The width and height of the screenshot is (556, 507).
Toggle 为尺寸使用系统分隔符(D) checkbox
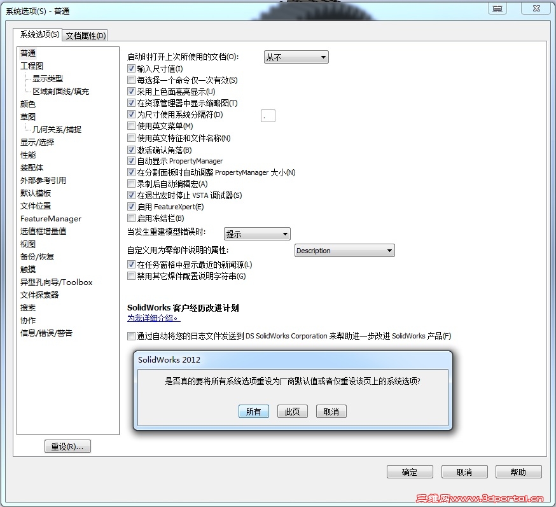tap(131, 115)
